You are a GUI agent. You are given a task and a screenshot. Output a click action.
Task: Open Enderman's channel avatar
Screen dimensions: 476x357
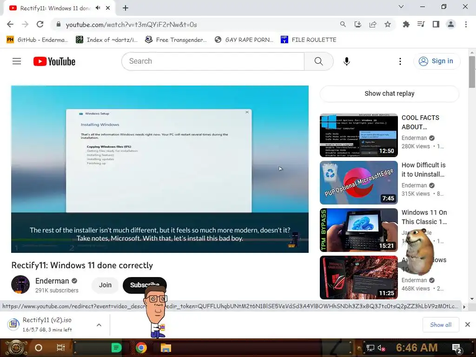pos(20,284)
